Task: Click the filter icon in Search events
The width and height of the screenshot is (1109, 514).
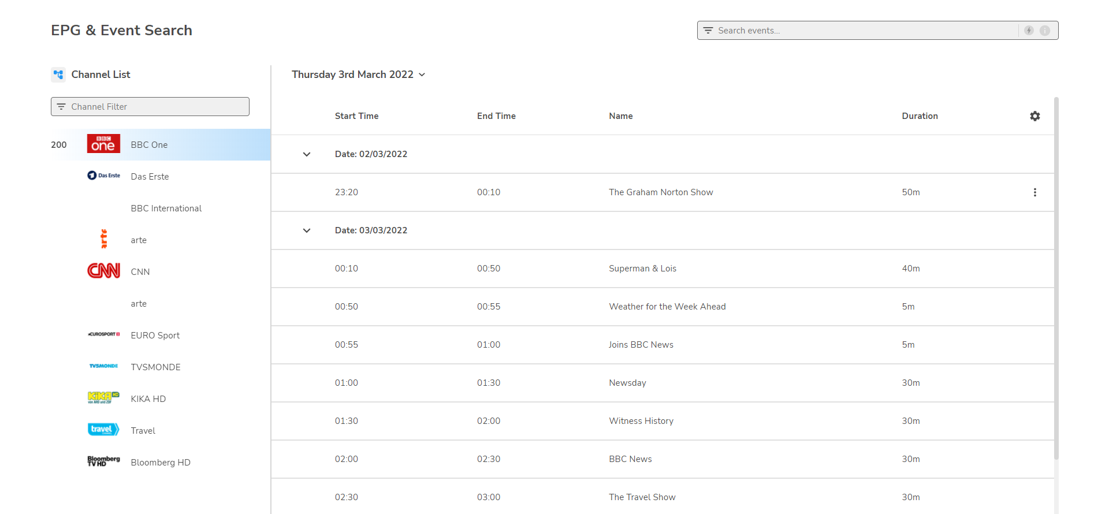Action: (x=708, y=31)
